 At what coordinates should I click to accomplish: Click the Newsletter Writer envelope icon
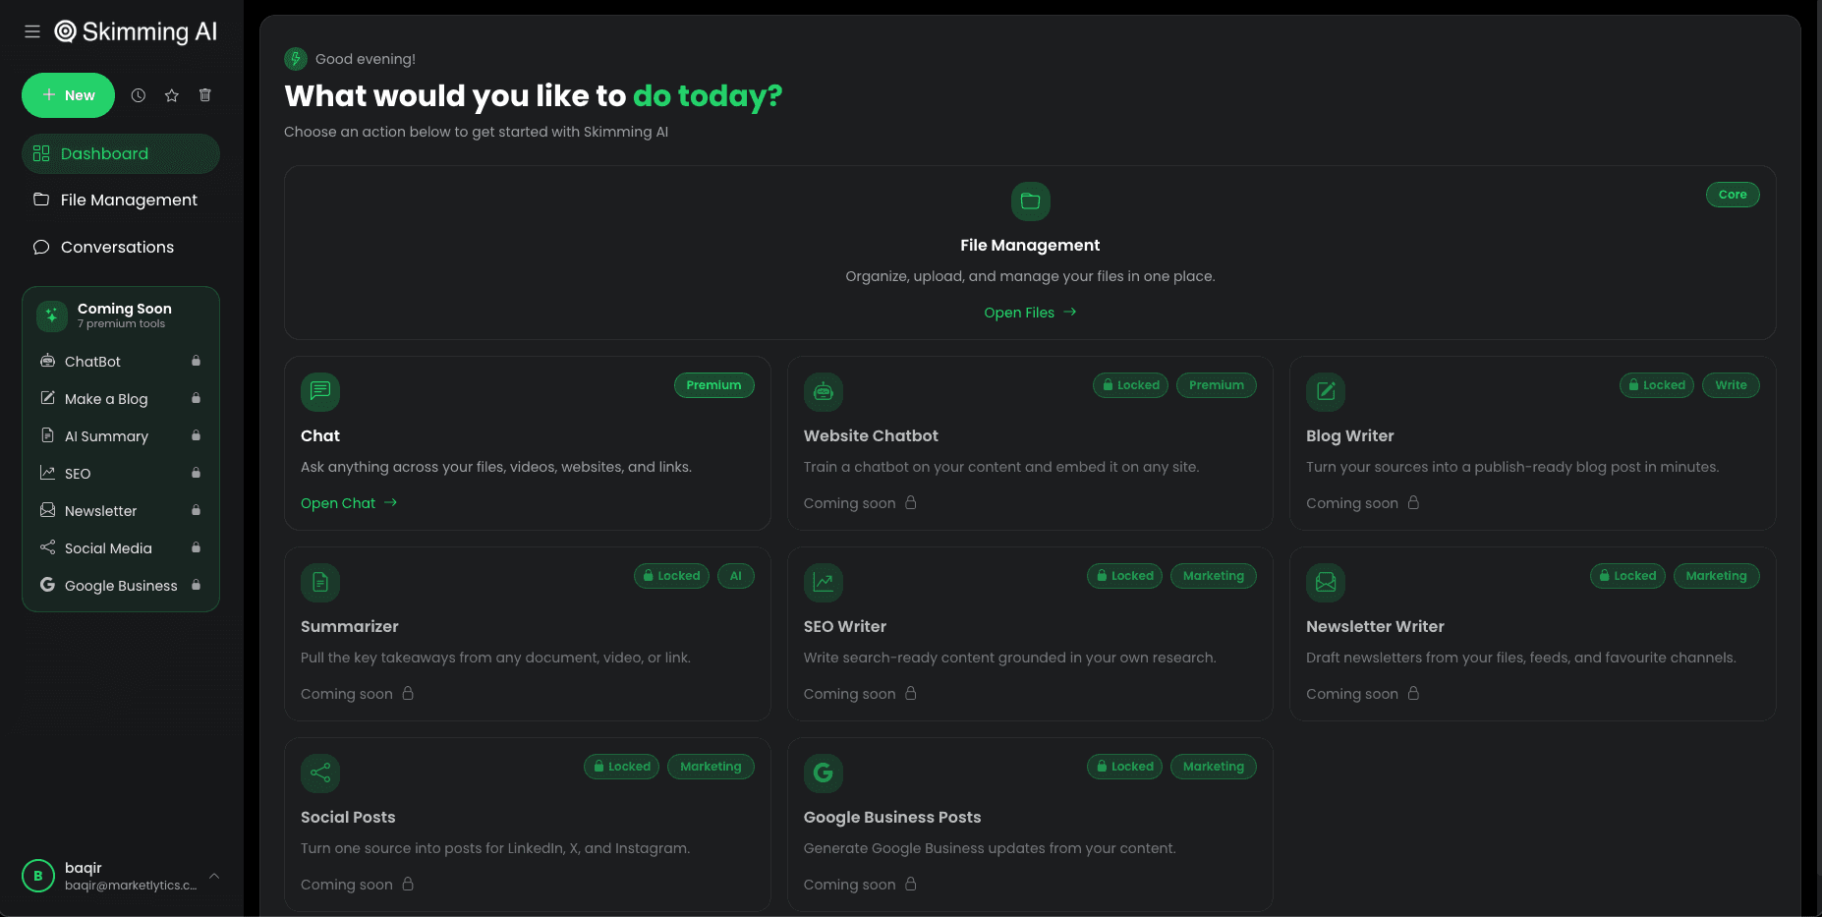click(x=1326, y=582)
